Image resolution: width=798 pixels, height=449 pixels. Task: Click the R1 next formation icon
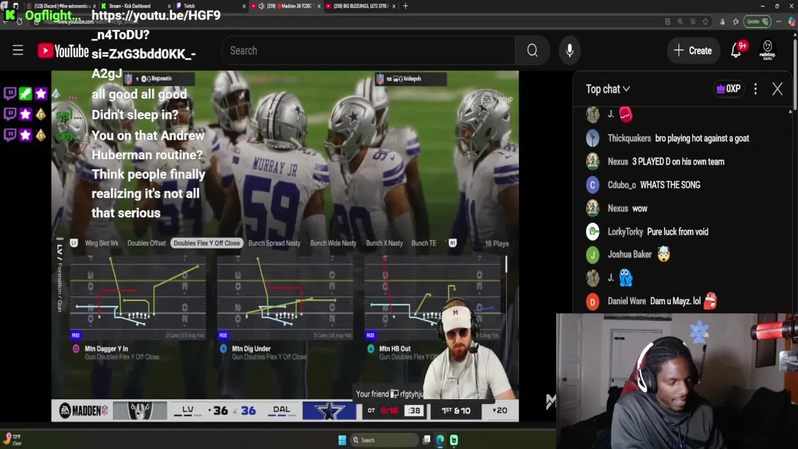pos(453,243)
